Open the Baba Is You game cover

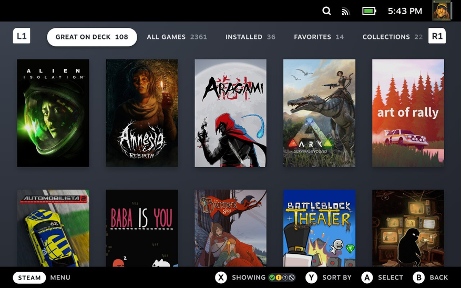(x=141, y=228)
